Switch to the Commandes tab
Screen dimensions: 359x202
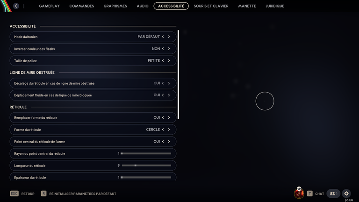(81, 6)
